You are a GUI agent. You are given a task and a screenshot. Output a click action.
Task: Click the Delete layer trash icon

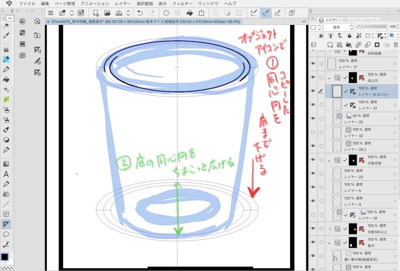395,45
